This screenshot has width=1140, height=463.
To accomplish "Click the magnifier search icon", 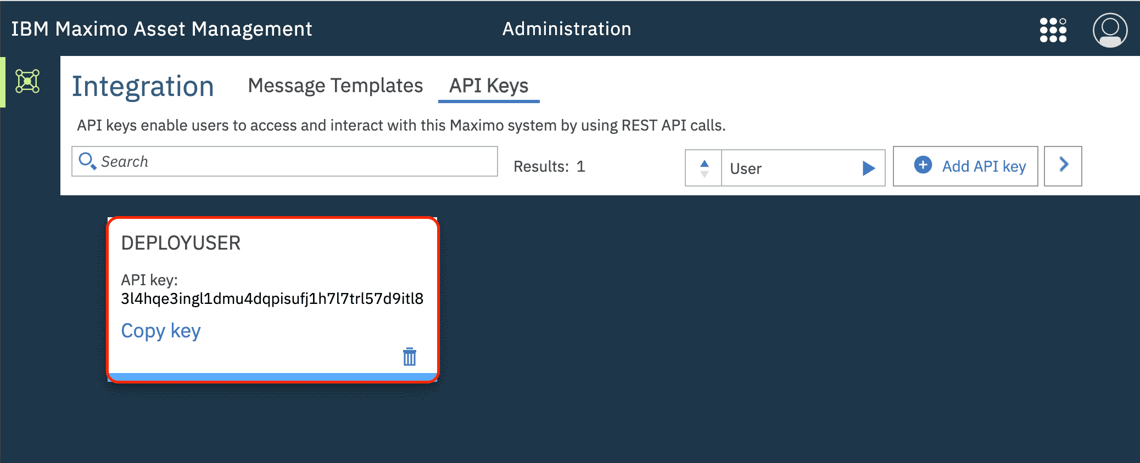I will pyautogui.click(x=87, y=161).
